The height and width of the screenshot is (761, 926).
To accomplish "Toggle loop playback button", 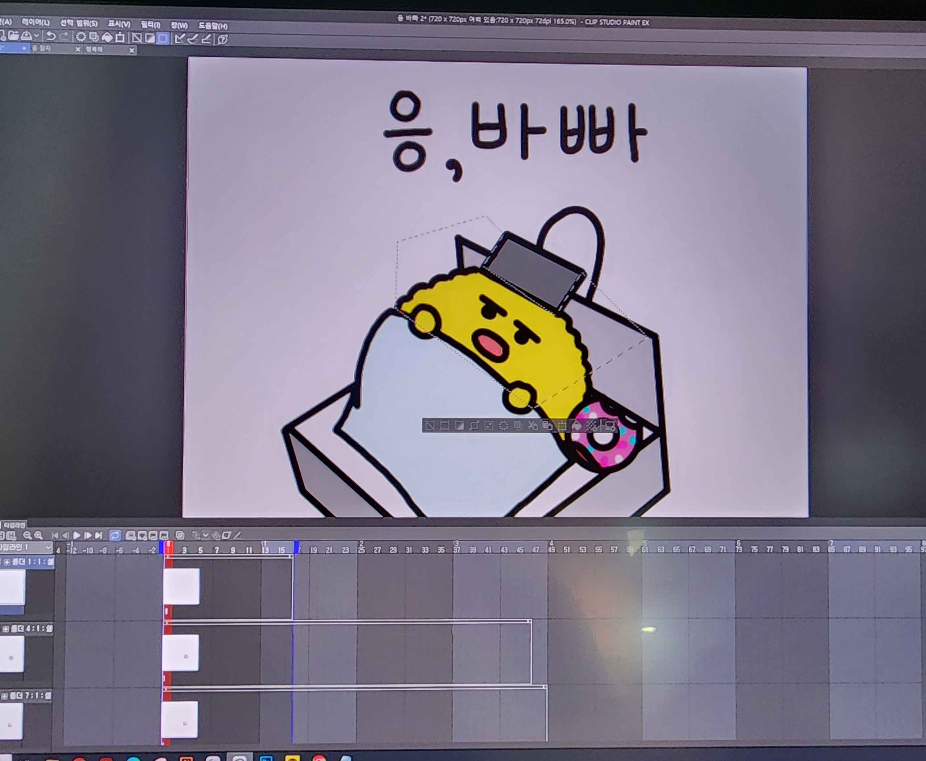I will (x=115, y=535).
